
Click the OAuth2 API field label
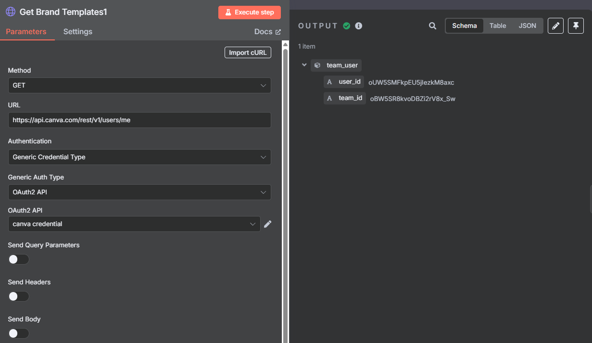tap(25, 210)
